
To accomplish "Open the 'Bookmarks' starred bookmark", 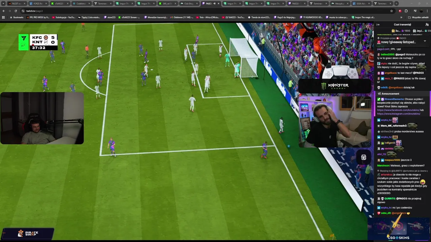I will pyautogui.click(x=16, y=17).
